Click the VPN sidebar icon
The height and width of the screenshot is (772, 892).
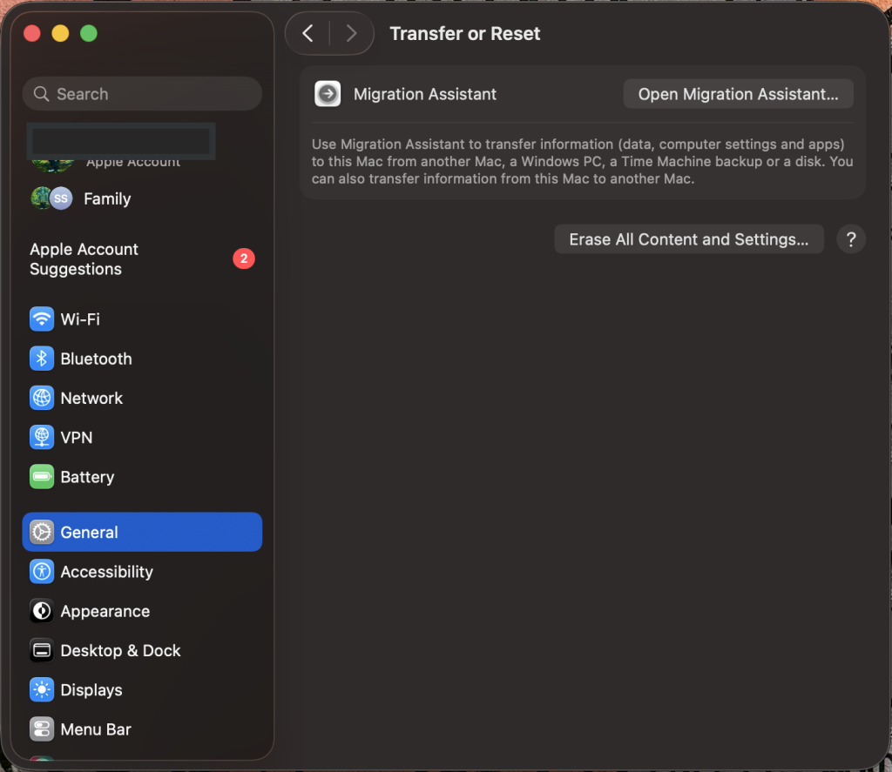point(42,437)
